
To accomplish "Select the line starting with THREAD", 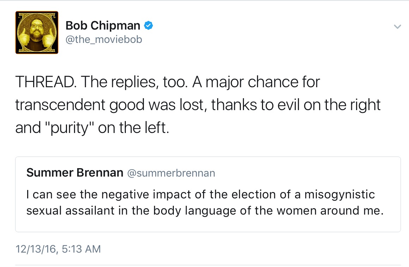I will [167, 82].
